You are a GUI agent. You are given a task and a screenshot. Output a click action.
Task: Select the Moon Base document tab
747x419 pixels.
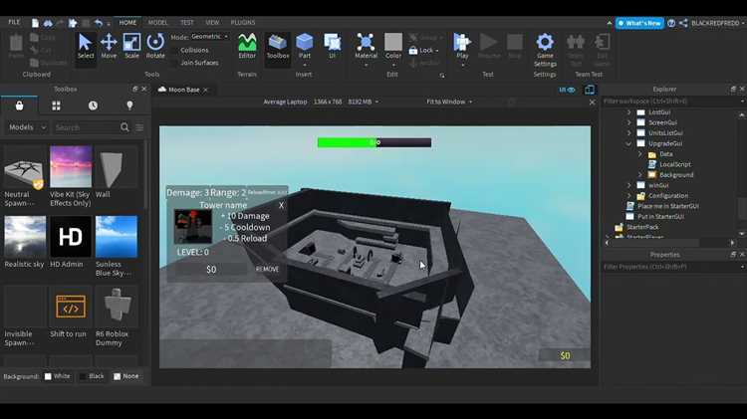pyautogui.click(x=183, y=90)
